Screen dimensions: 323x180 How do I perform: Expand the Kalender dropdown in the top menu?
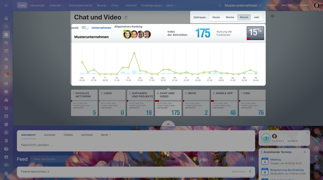pyautogui.click(x=57, y=5)
